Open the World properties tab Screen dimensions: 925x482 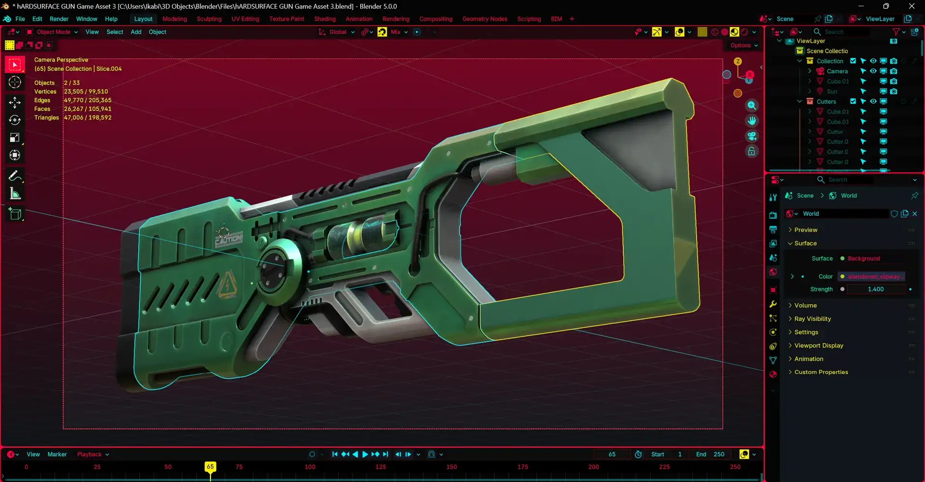[x=773, y=272]
